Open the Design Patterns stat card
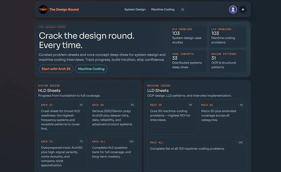 click(x=228, y=61)
